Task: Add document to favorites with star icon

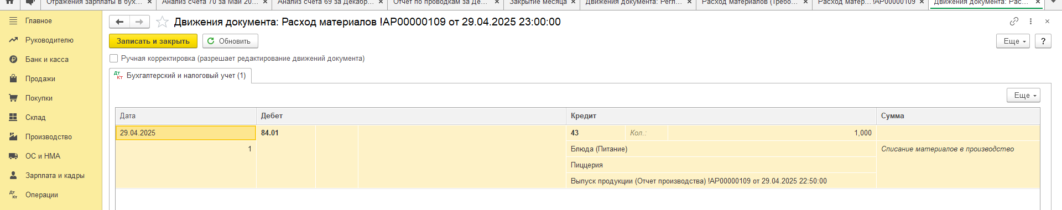Action: tap(162, 22)
